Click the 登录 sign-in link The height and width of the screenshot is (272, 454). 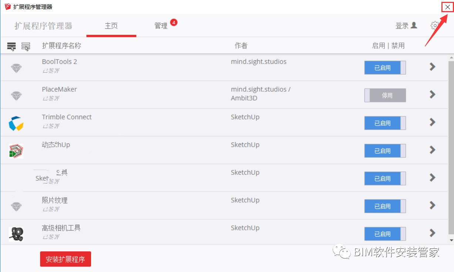(402, 26)
